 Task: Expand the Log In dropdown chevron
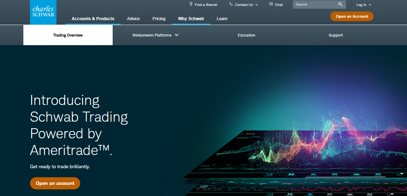point(370,5)
